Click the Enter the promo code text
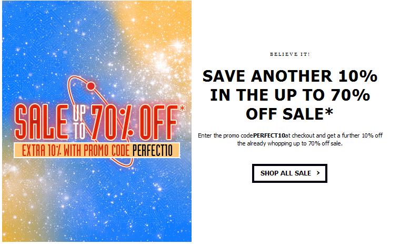The image size is (410, 244). pyautogui.click(x=225, y=135)
